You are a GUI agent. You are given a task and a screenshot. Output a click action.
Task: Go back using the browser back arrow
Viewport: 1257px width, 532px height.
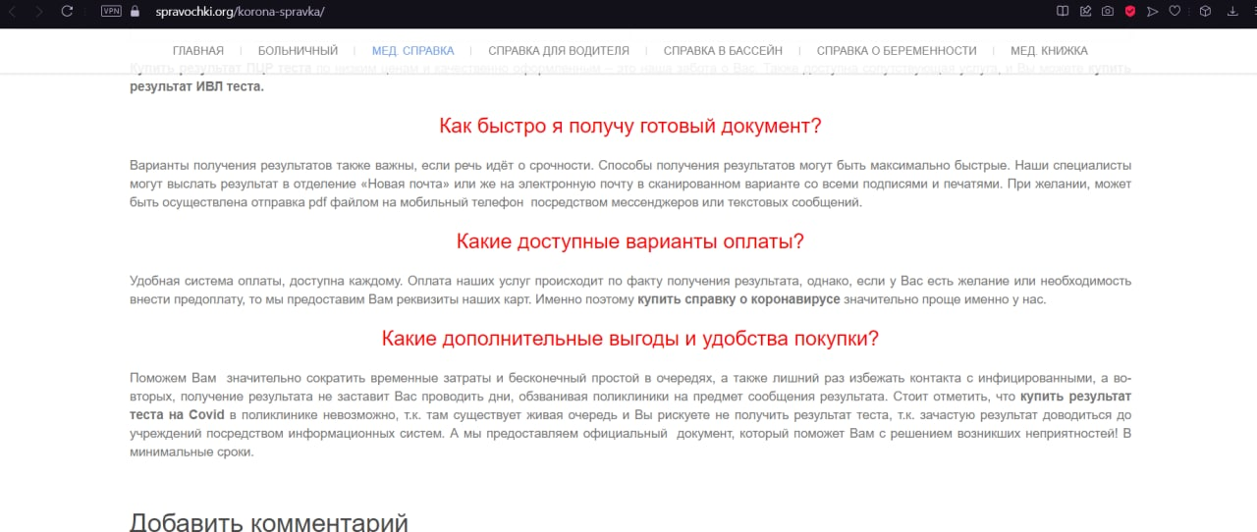[x=13, y=12]
